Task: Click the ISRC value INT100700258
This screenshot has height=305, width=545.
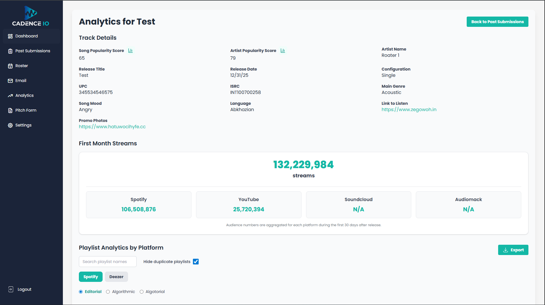Action: (245, 92)
